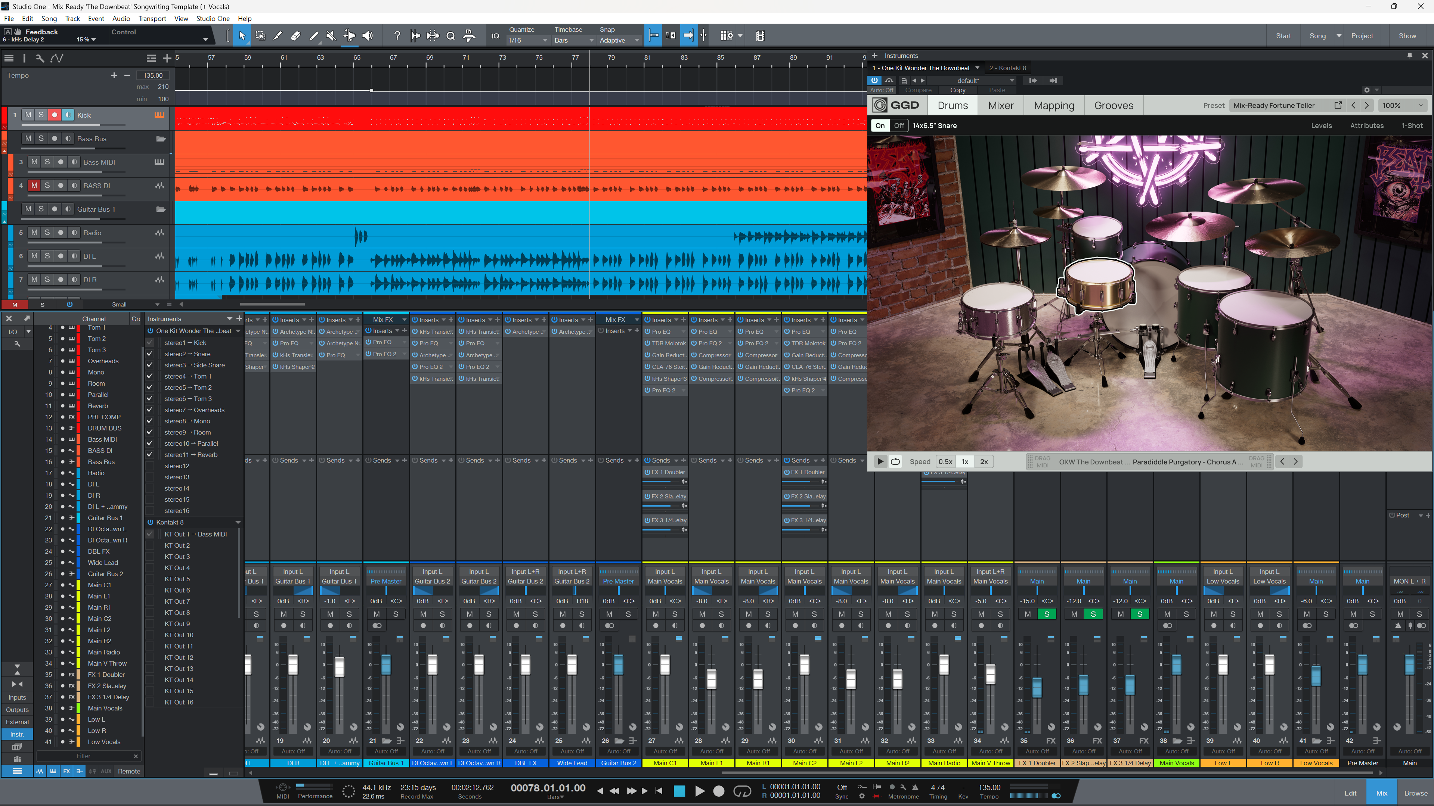
Task: Select the Split tool
Action: click(278, 35)
